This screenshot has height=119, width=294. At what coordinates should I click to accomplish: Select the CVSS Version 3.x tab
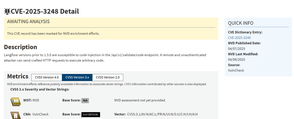tap(77, 77)
